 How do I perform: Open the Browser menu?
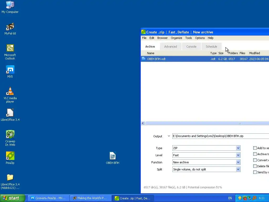pos(162,38)
